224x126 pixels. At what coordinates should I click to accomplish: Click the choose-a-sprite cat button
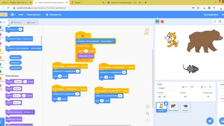coord(210,121)
